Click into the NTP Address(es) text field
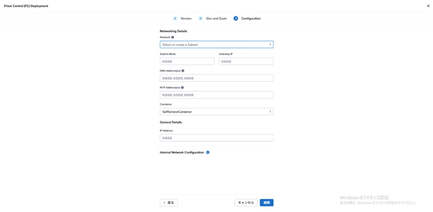This screenshot has width=433, height=212. pos(216,95)
